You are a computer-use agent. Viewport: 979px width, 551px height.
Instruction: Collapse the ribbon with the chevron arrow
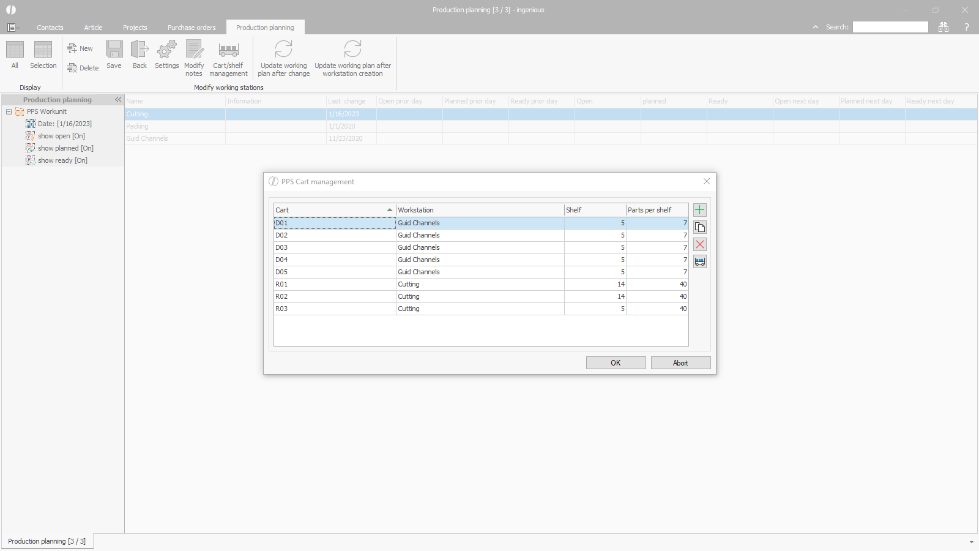pyautogui.click(x=815, y=27)
